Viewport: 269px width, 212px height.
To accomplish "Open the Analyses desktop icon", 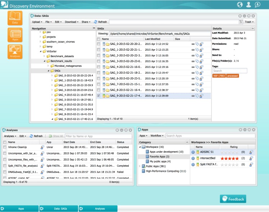I will 15,51.
